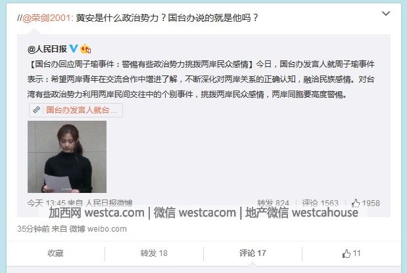Open the @荣剑2001 user profile link
407x273 pixels.
point(46,18)
